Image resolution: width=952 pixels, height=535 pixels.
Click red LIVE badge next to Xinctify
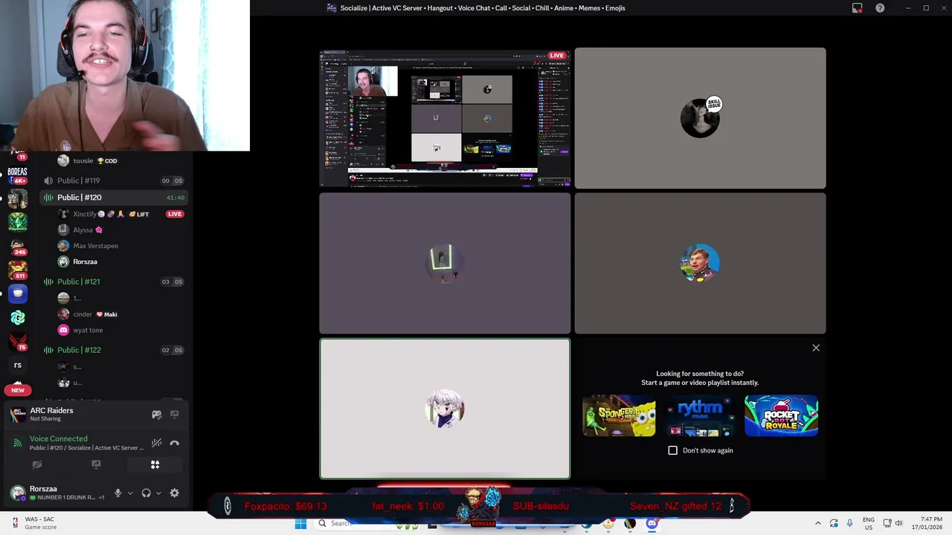[x=175, y=214]
